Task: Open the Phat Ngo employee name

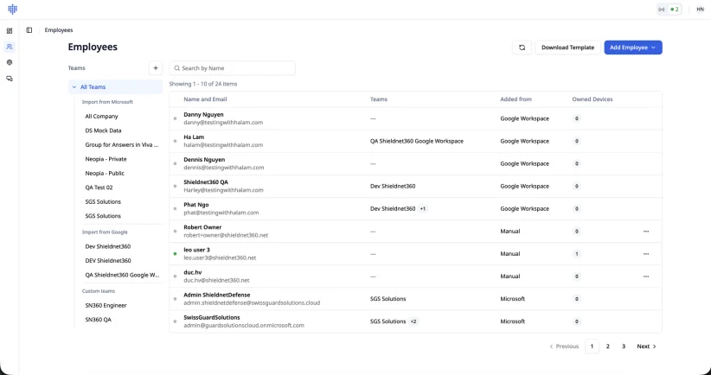Action: coord(195,205)
